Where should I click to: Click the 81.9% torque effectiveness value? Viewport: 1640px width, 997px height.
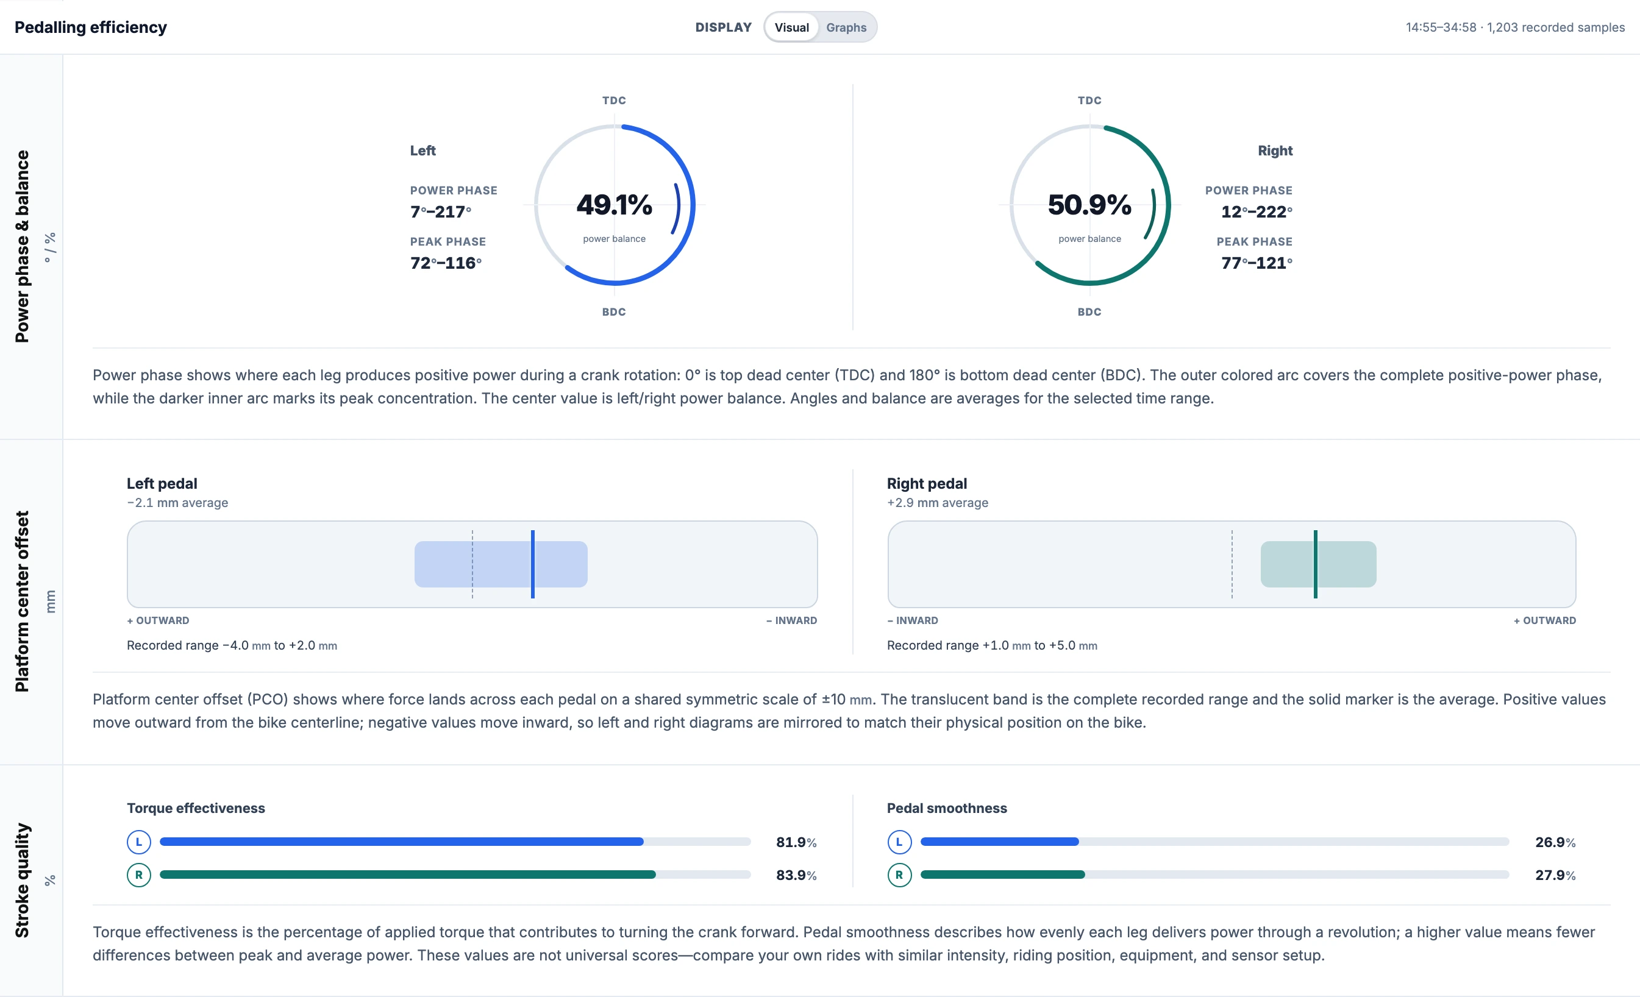pyautogui.click(x=797, y=843)
